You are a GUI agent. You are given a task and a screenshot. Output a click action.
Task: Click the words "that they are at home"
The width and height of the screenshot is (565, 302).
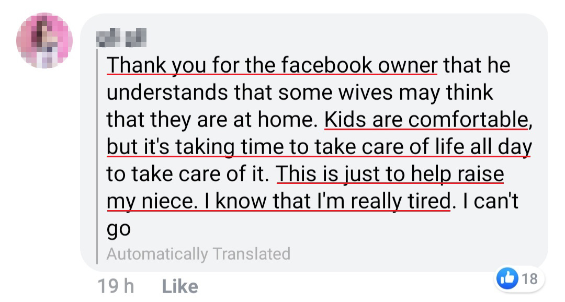click(211, 120)
